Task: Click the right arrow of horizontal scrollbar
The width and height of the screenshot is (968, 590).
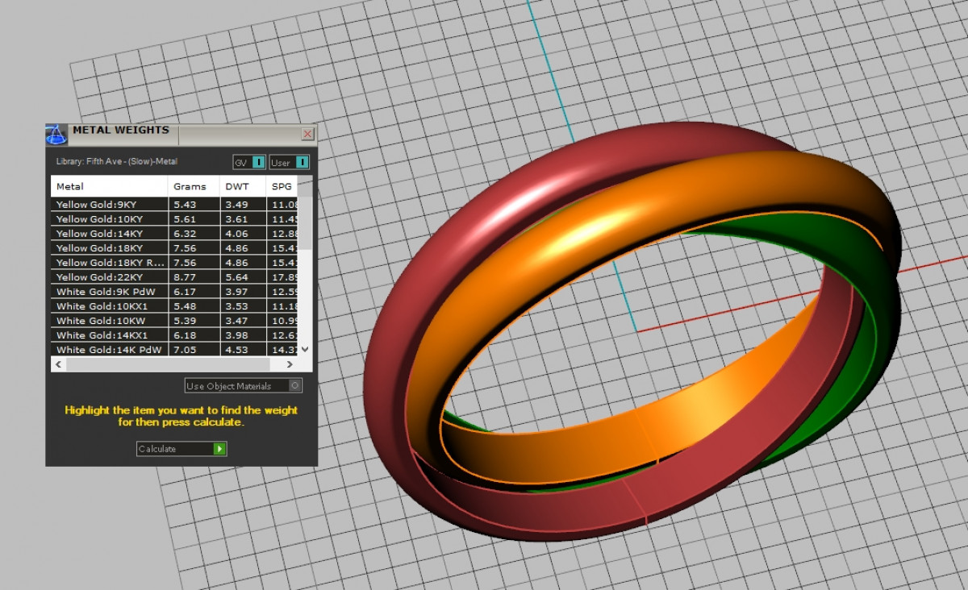Action: coord(290,365)
